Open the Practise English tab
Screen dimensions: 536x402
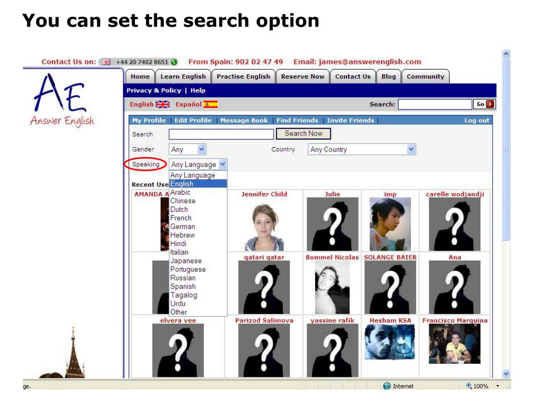(x=243, y=76)
